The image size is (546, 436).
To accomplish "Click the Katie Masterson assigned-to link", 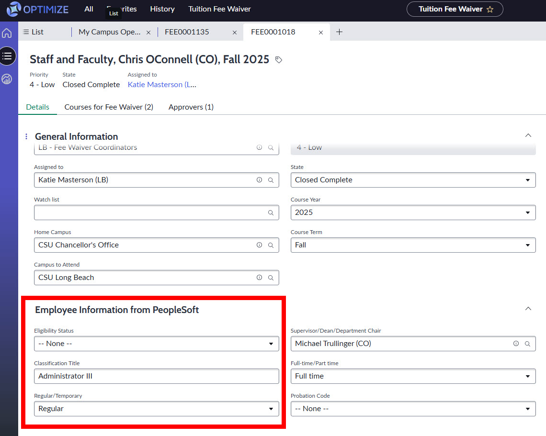I will pos(161,85).
